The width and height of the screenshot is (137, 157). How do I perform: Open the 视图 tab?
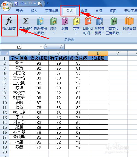pyautogui.click(x=113, y=11)
